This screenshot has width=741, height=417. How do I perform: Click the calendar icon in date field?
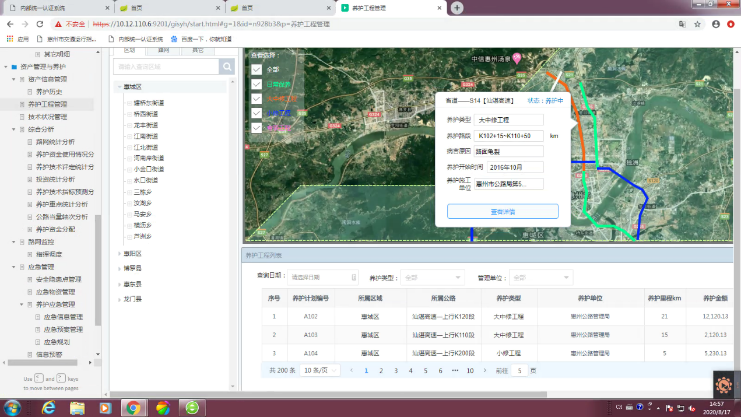(x=353, y=278)
